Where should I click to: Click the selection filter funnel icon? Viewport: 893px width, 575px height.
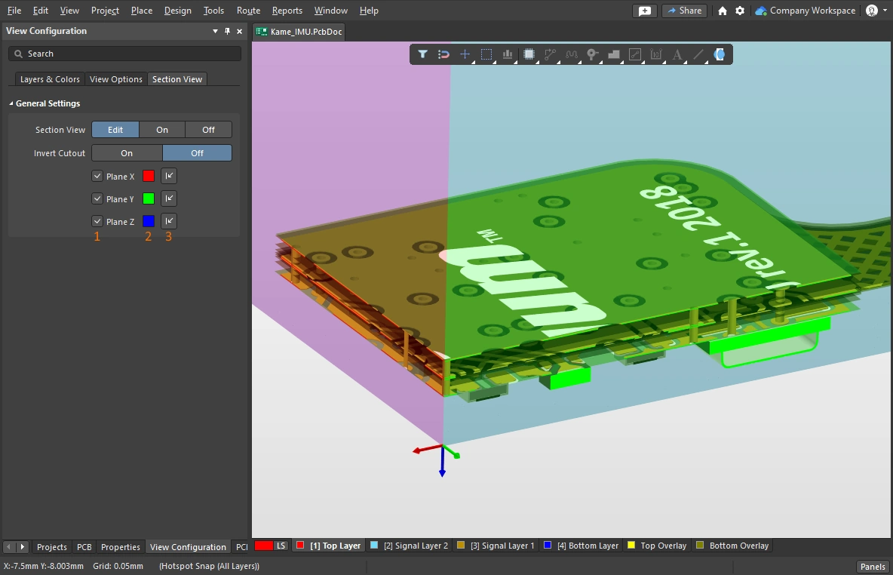tap(423, 54)
